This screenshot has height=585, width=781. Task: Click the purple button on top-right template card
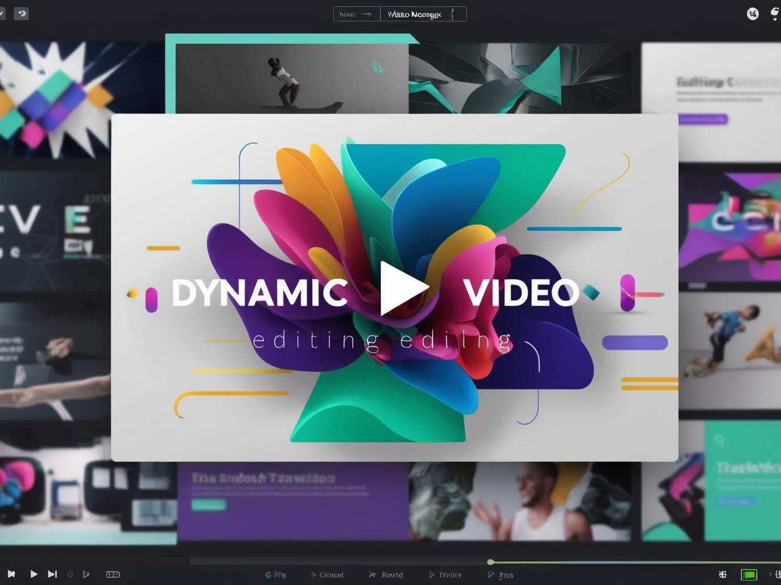pyautogui.click(x=702, y=119)
